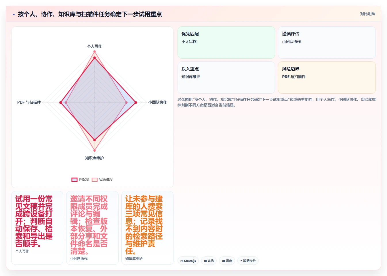Click the 实施难度 legend color box
Image resolution: width=387 pixels, height=276 pixels.
pyautogui.click(x=95, y=180)
